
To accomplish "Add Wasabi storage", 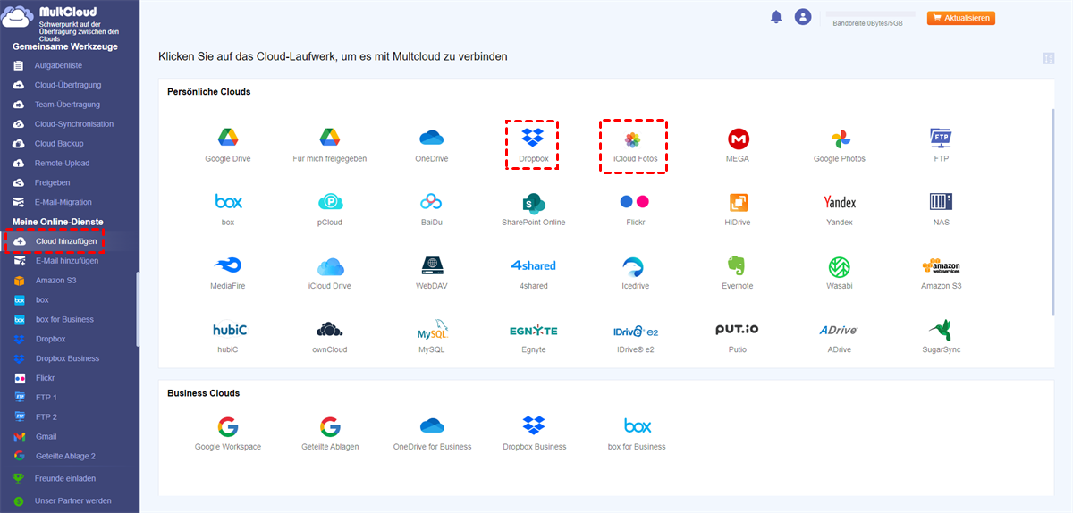I will (840, 273).
